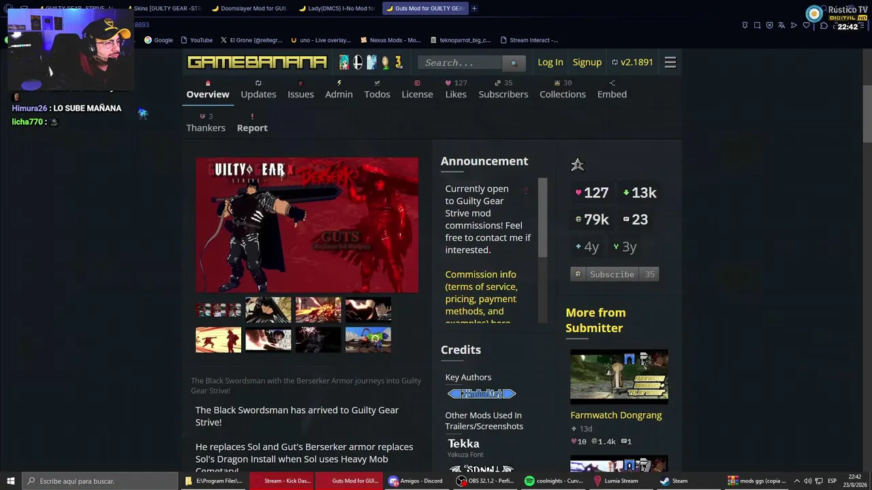Open the GameBanana home logo

tap(257, 63)
